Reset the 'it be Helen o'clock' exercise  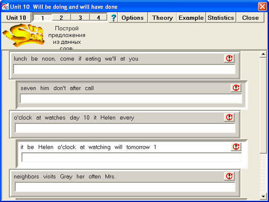pos(236,147)
